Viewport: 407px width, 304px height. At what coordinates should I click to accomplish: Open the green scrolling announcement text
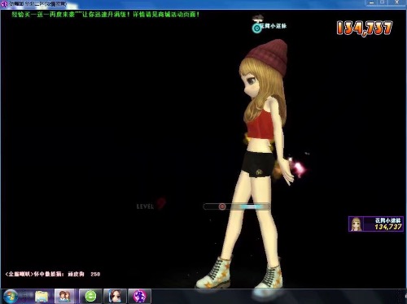105,15
